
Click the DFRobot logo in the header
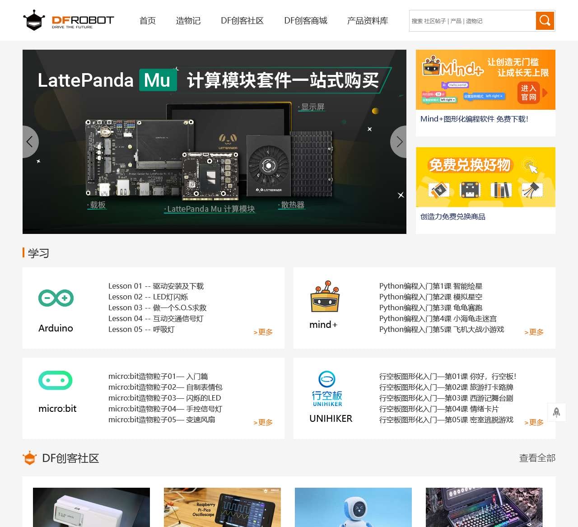tap(68, 20)
